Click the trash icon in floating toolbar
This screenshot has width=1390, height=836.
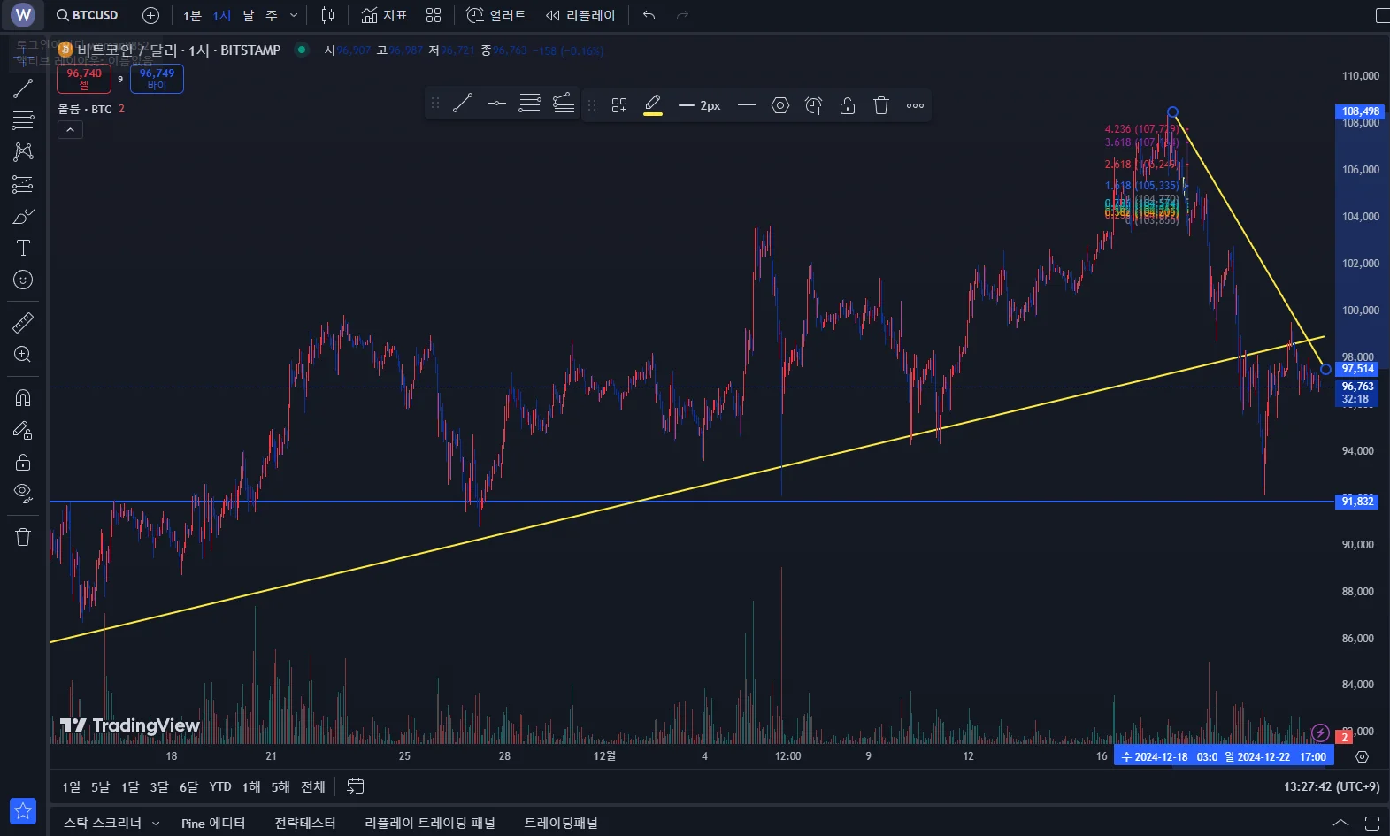pyautogui.click(x=880, y=105)
